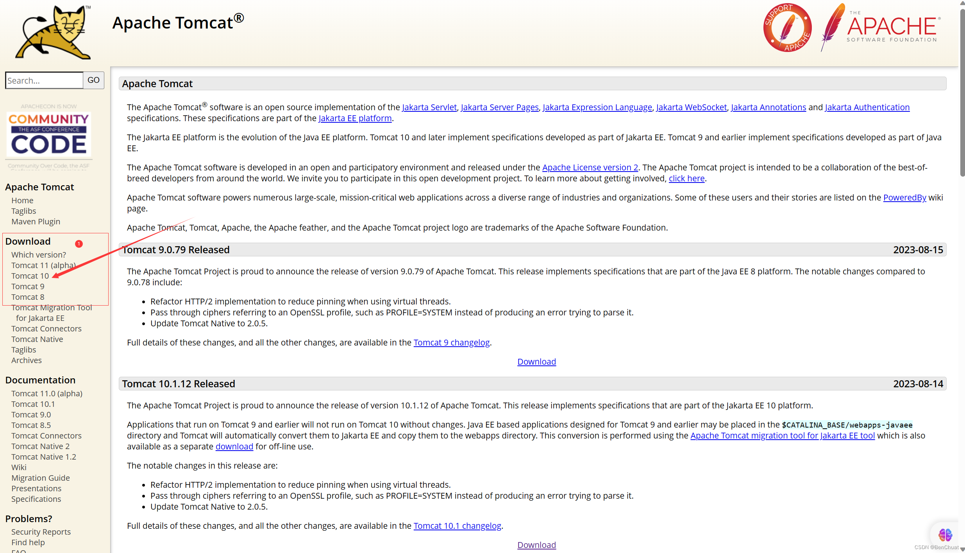Open Tomcat 10.1 documentation link
Screen dimensions: 965x553
33,404
